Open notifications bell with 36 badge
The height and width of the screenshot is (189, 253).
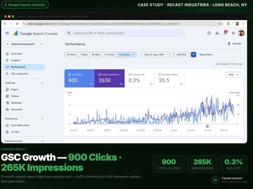coord(225,33)
